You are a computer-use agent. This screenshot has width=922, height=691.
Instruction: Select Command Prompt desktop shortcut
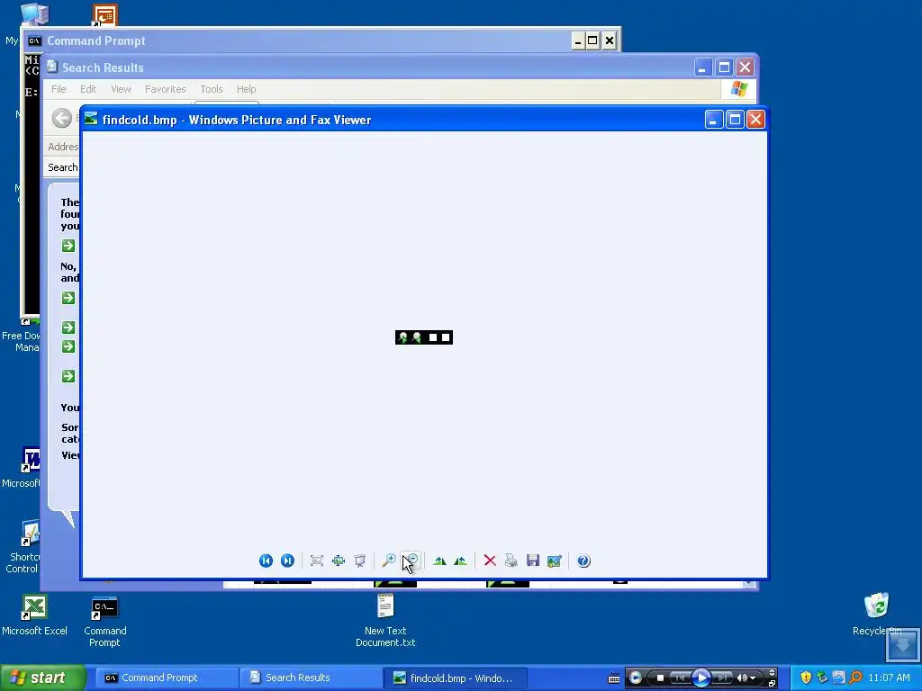pyautogui.click(x=104, y=622)
